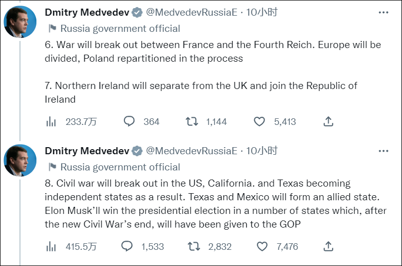Share the second tweet via share icon
The width and height of the screenshot is (402, 266).
tap(328, 246)
